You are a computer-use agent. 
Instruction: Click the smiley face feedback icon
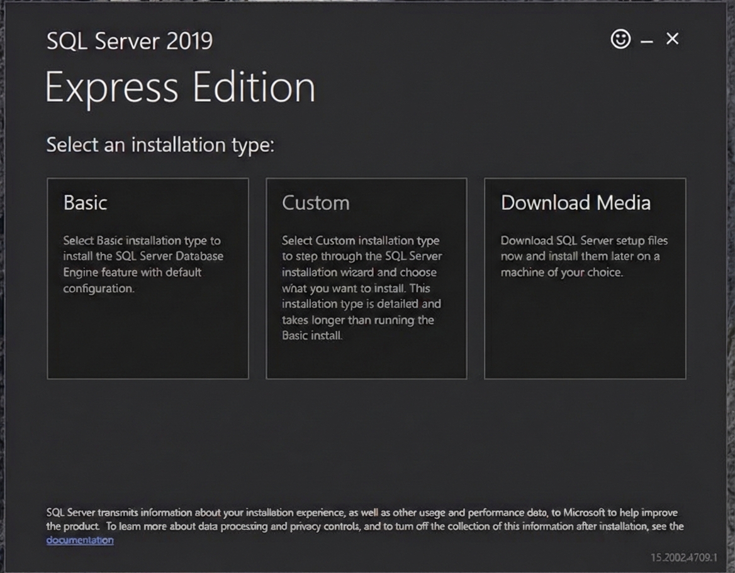click(620, 40)
